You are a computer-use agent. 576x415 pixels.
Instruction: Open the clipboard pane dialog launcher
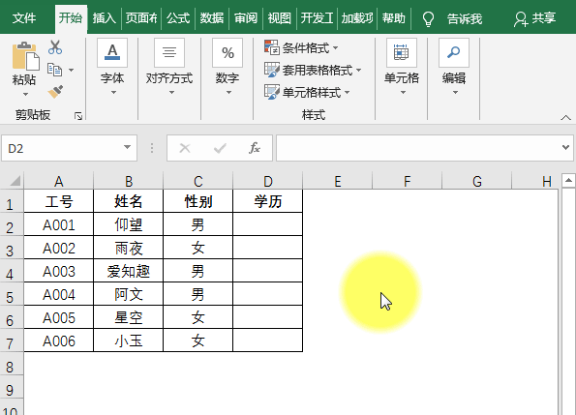click(77, 116)
